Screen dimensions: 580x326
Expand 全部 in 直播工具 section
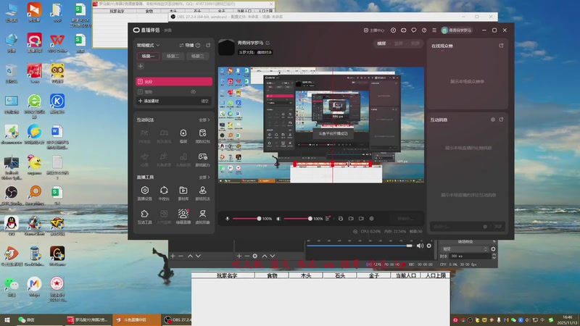[x=204, y=177]
